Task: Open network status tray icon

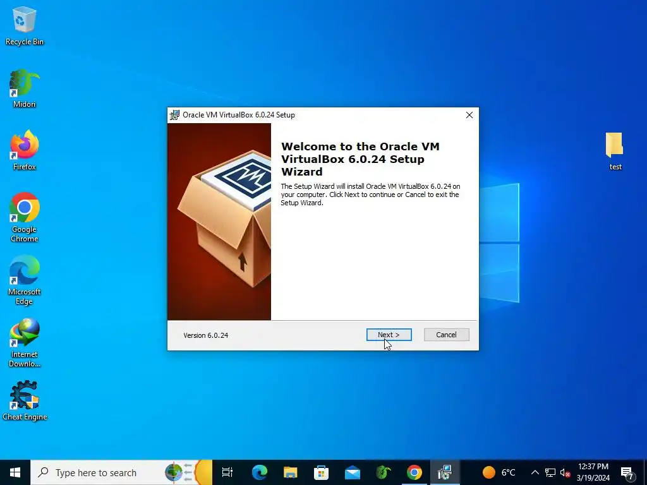Action: 550,472
